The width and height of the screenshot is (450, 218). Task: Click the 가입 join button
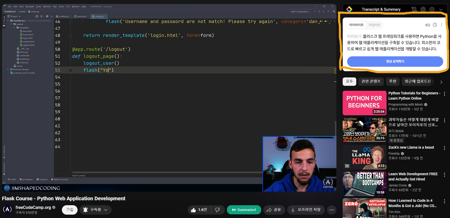(70, 210)
